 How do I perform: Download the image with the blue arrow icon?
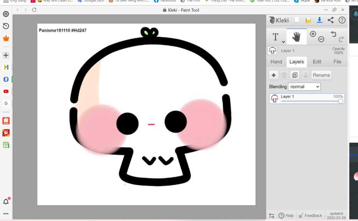pyautogui.click(x=320, y=20)
